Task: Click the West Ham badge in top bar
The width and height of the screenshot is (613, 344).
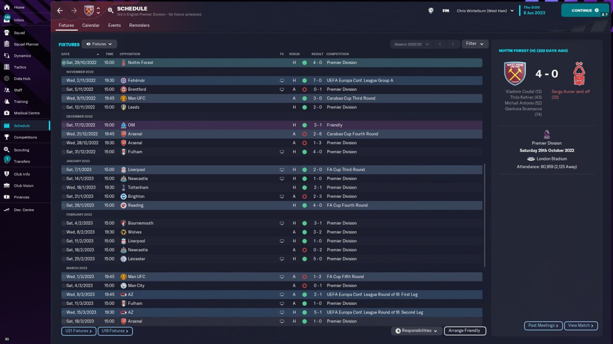Action: (x=89, y=11)
